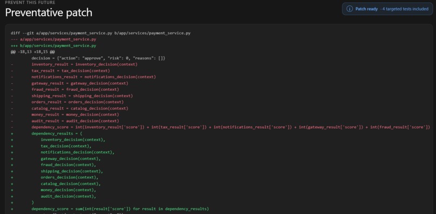
Task: Click removed line "notifications_result = notifications_decision(context)"
Action: point(94,77)
